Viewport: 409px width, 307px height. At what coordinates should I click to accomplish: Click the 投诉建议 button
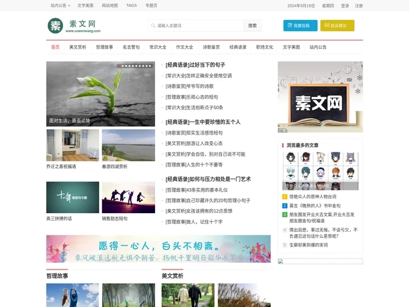click(337, 26)
